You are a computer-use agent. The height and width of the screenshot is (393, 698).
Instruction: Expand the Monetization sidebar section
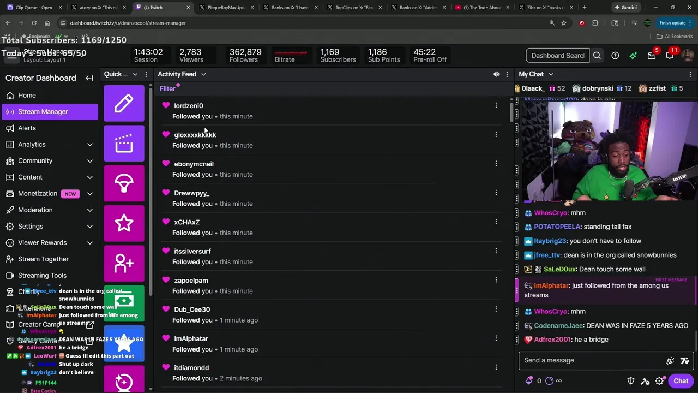point(90,194)
